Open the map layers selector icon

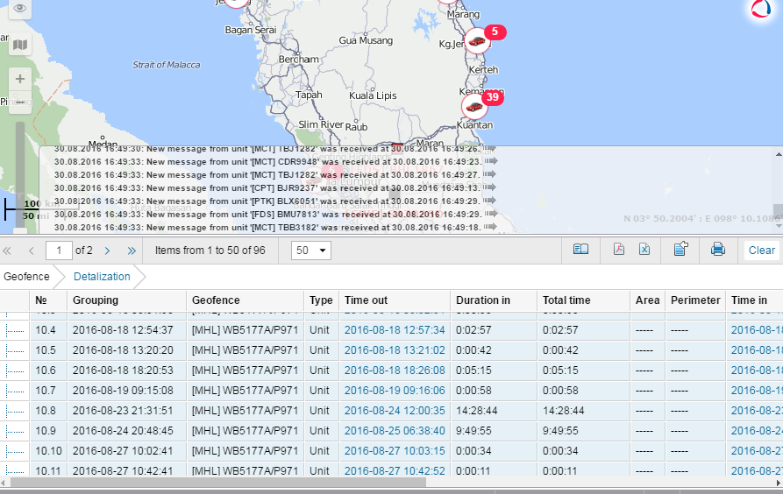(x=20, y=45)
